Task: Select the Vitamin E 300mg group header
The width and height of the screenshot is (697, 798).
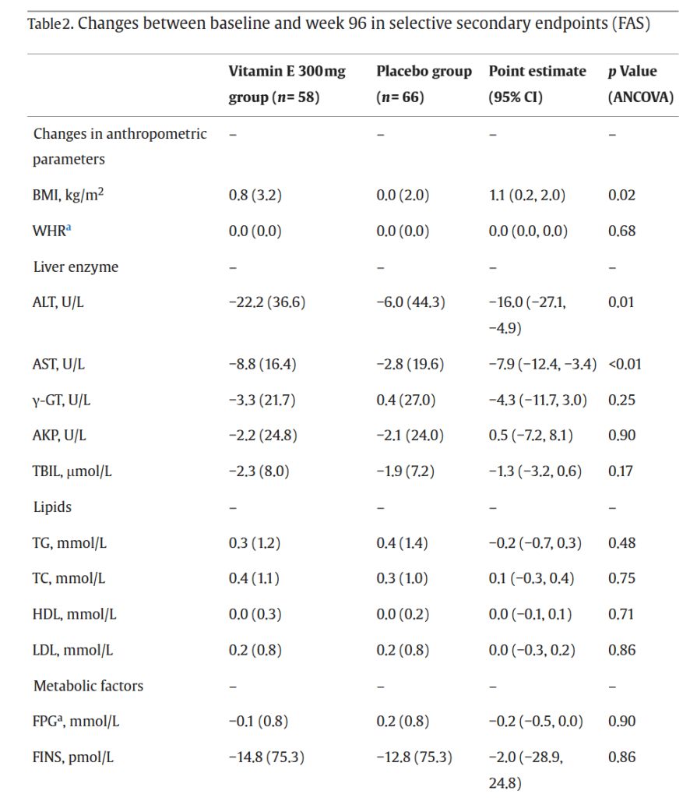Action: [287, 84]
